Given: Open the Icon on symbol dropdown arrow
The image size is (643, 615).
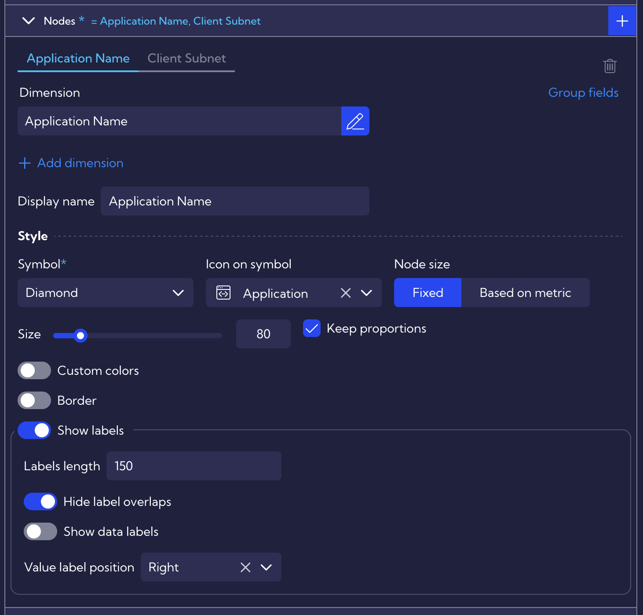Looking at the screenshot, I should 366,293.
